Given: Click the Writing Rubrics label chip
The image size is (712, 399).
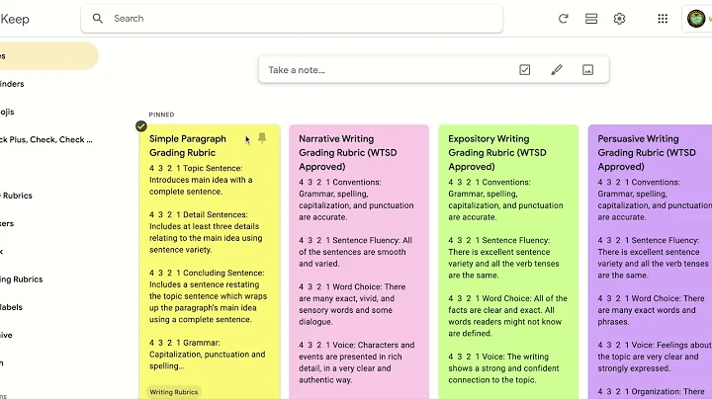Looking at the screenshot, I should pyautogui.click(x=174, y=392).
